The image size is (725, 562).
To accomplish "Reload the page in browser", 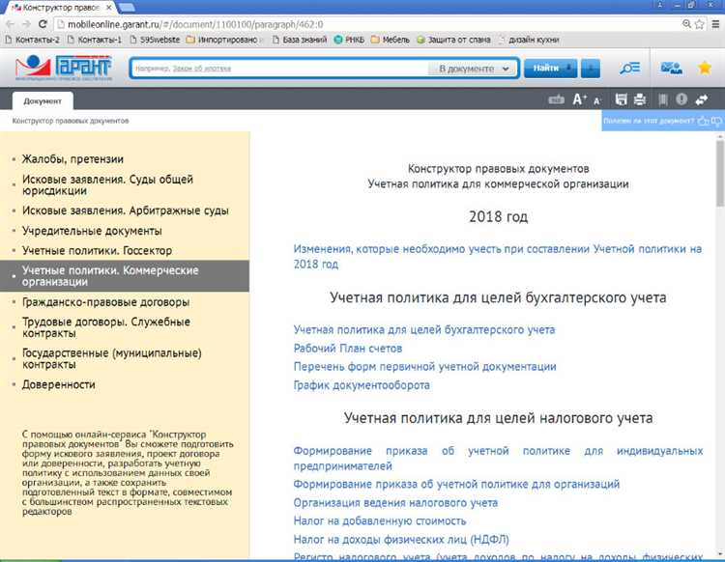I will [43, 24].
